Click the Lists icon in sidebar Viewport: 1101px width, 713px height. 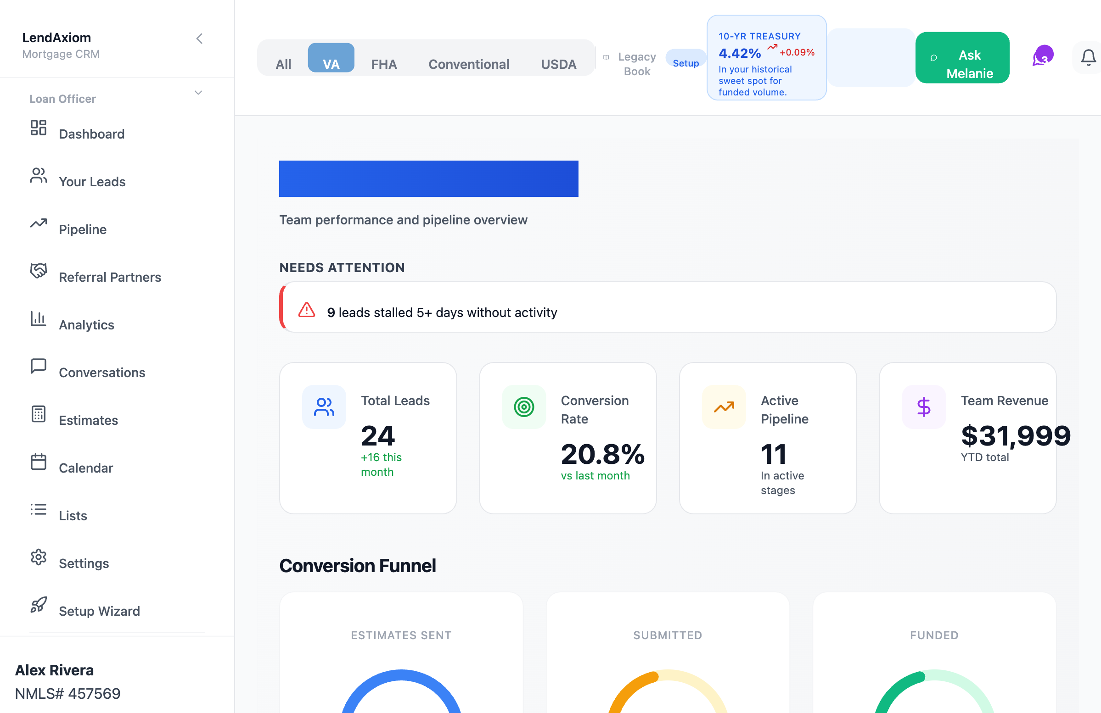(39, 509)
